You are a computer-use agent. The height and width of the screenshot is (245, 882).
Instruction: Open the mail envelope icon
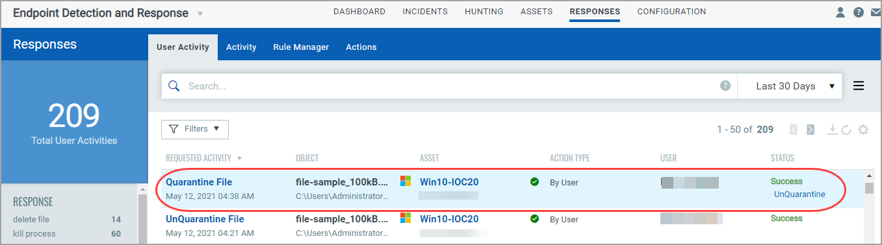(x=876, y=12)
